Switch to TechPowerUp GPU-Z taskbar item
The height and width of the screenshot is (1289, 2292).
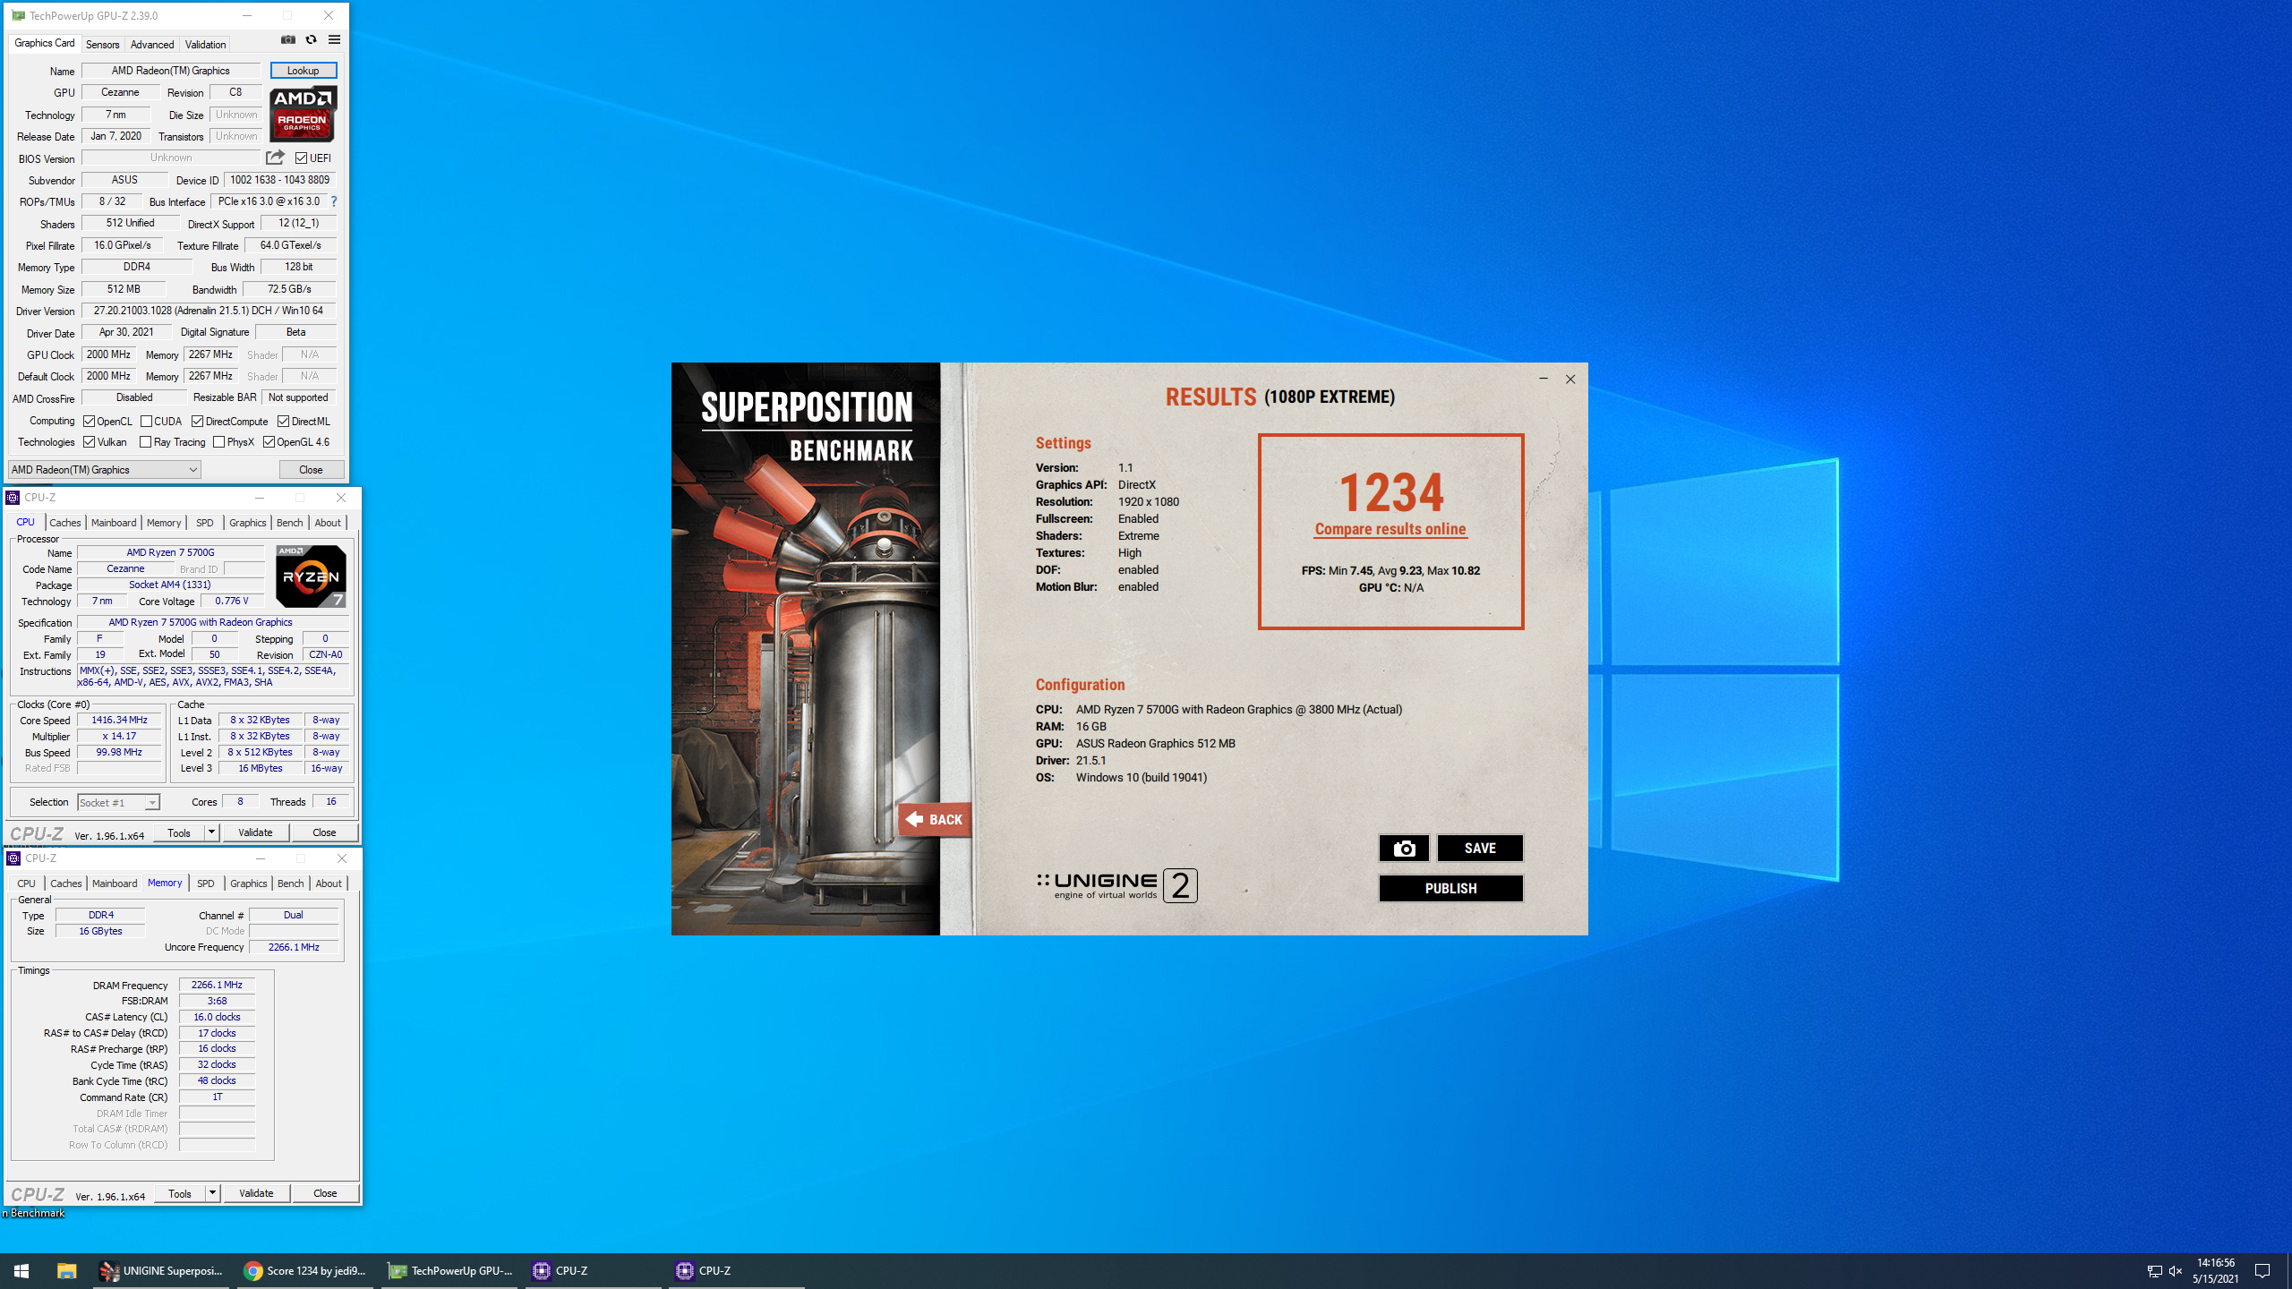[x=449, y=1270]
